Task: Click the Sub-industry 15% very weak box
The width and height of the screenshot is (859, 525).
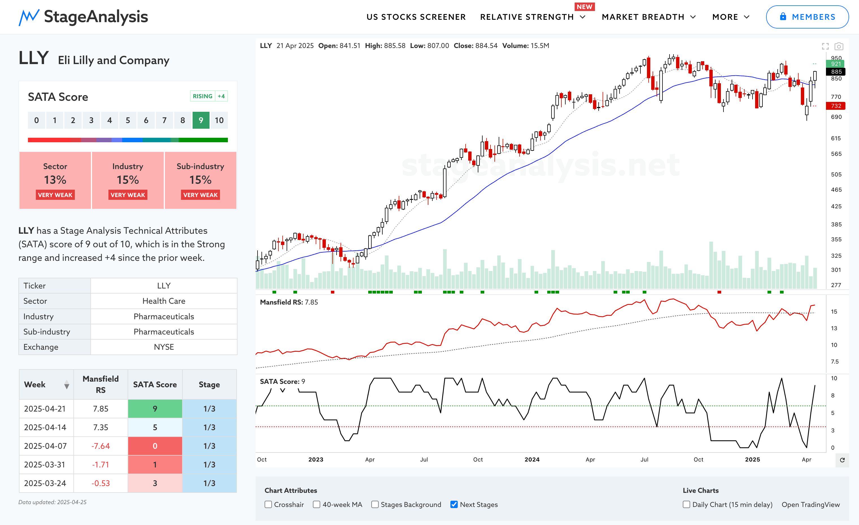Action: (x=200, y=180)
